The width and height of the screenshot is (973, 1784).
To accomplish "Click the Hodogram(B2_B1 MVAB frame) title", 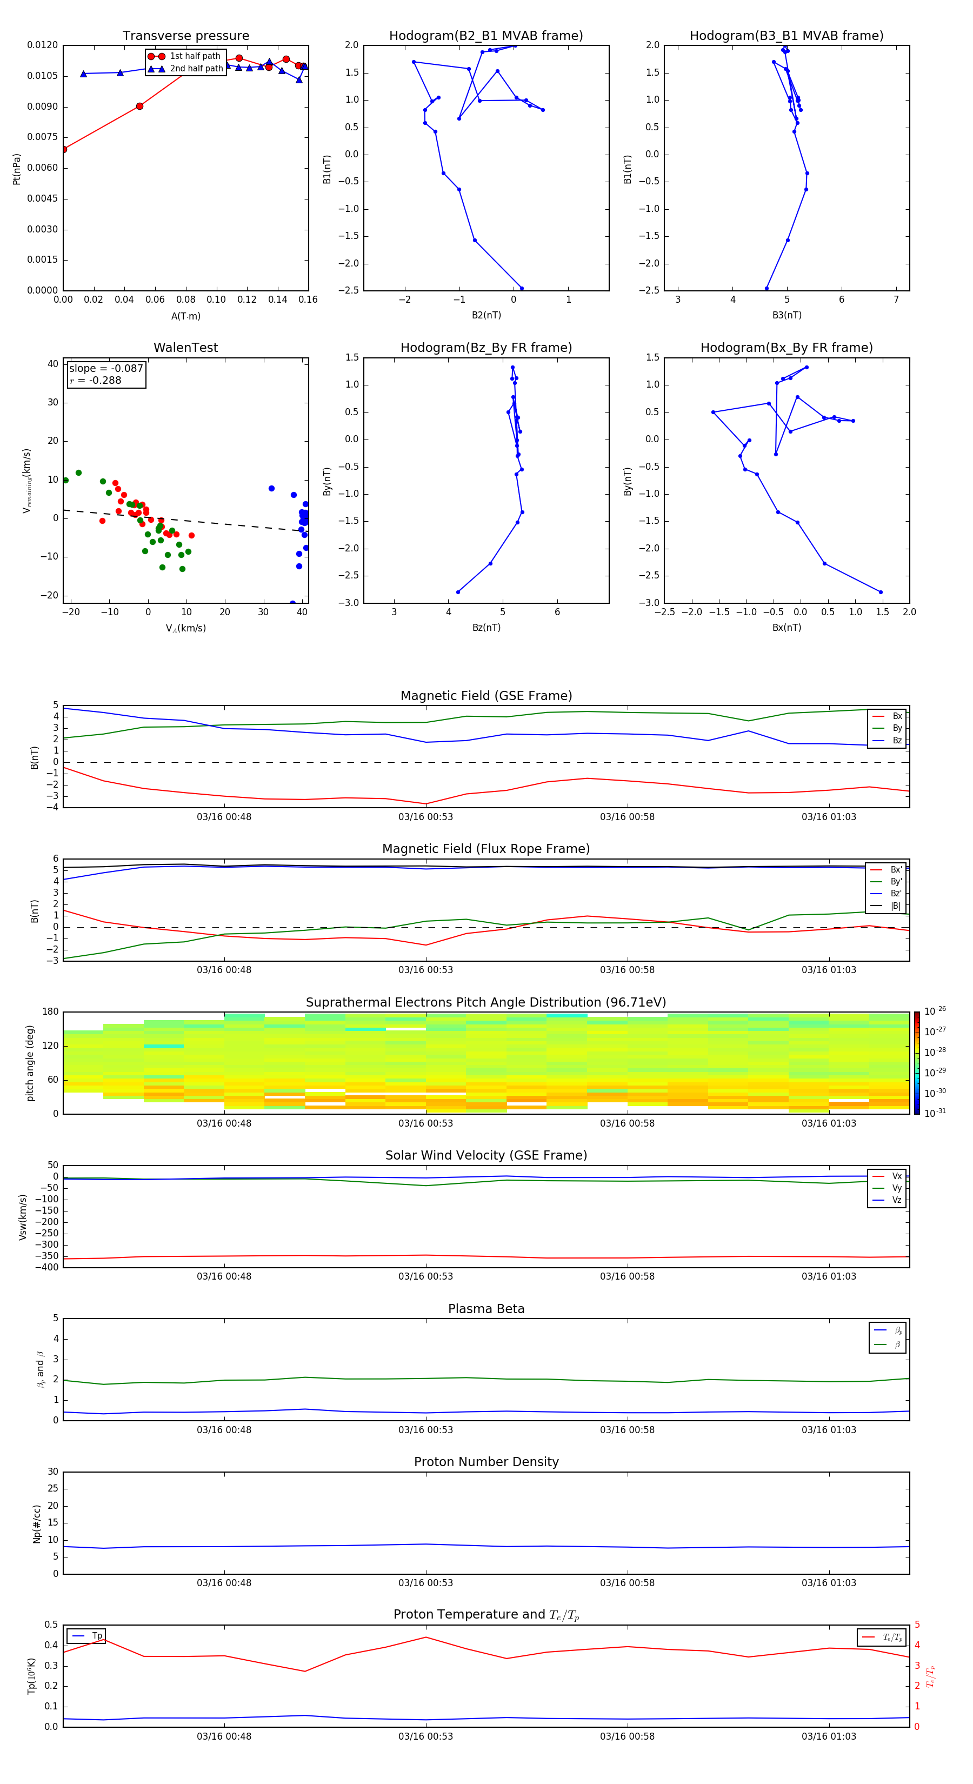I will [x=485, y=36].
